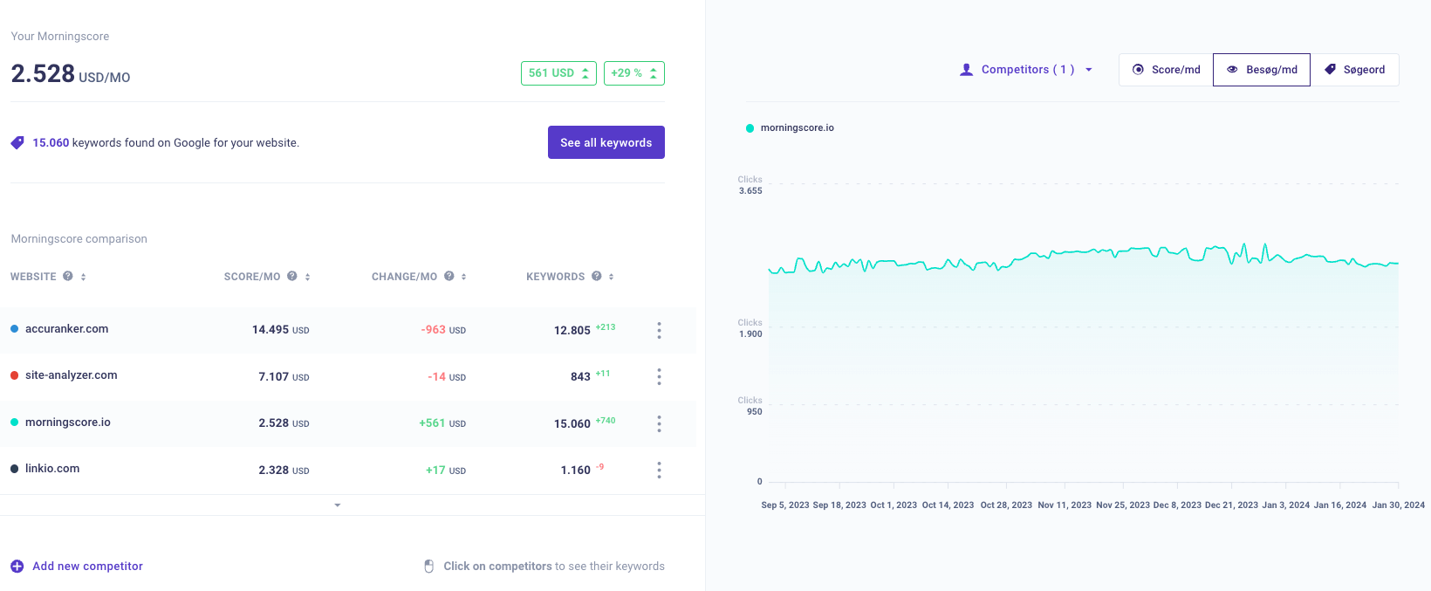Switch chart to Score/md tab
The height and width of the screenshot is (591, 1431).
1166,70
